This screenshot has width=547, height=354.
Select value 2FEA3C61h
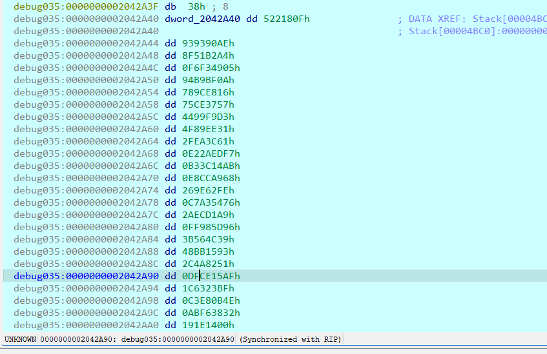tap(208, 141)
